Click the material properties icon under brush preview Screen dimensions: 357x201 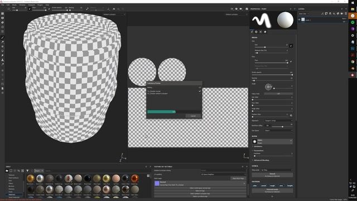(x=265, y=32)
